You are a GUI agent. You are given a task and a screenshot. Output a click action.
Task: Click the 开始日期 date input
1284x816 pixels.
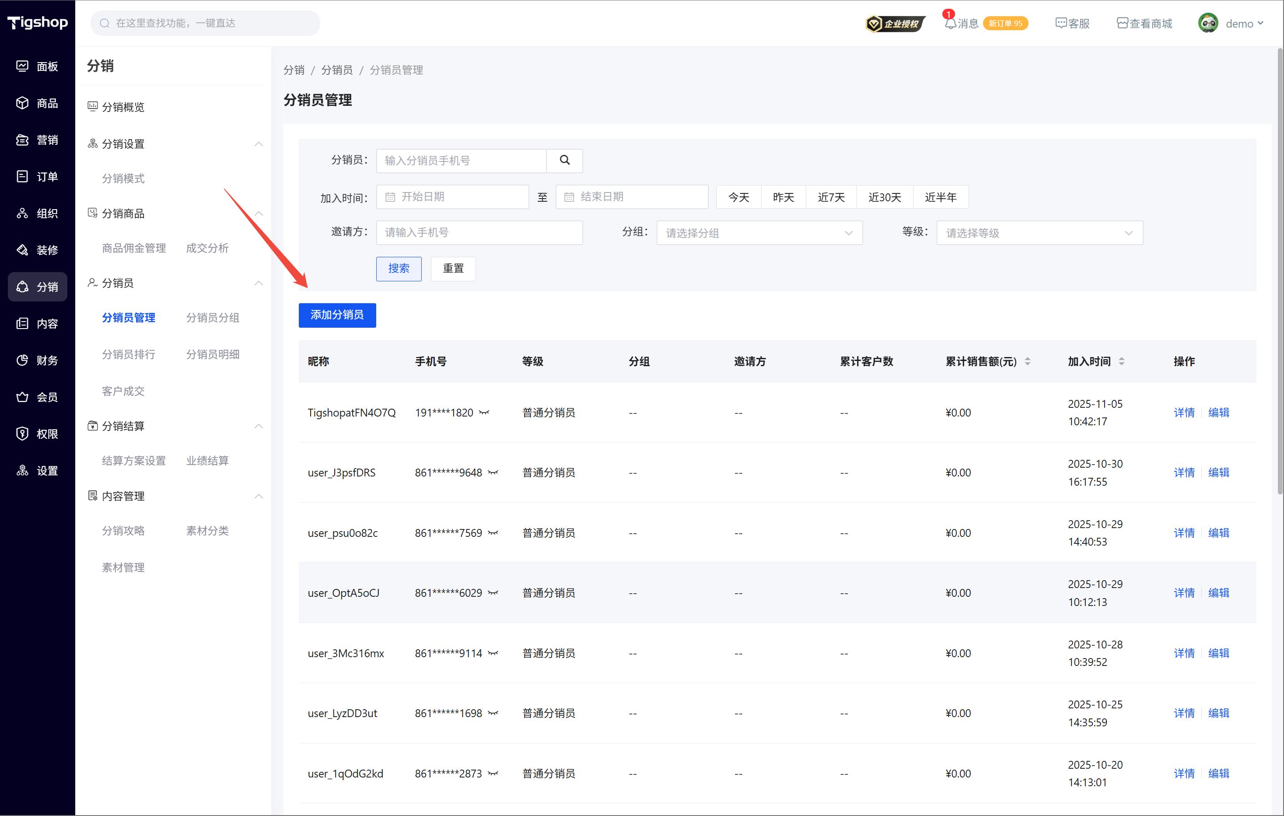point(452,197)
